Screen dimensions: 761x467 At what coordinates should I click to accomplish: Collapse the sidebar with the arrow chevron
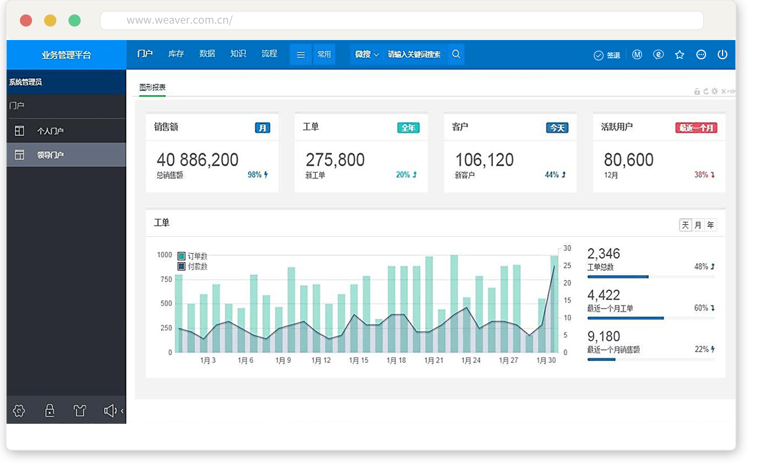click(x=122, y=410)
